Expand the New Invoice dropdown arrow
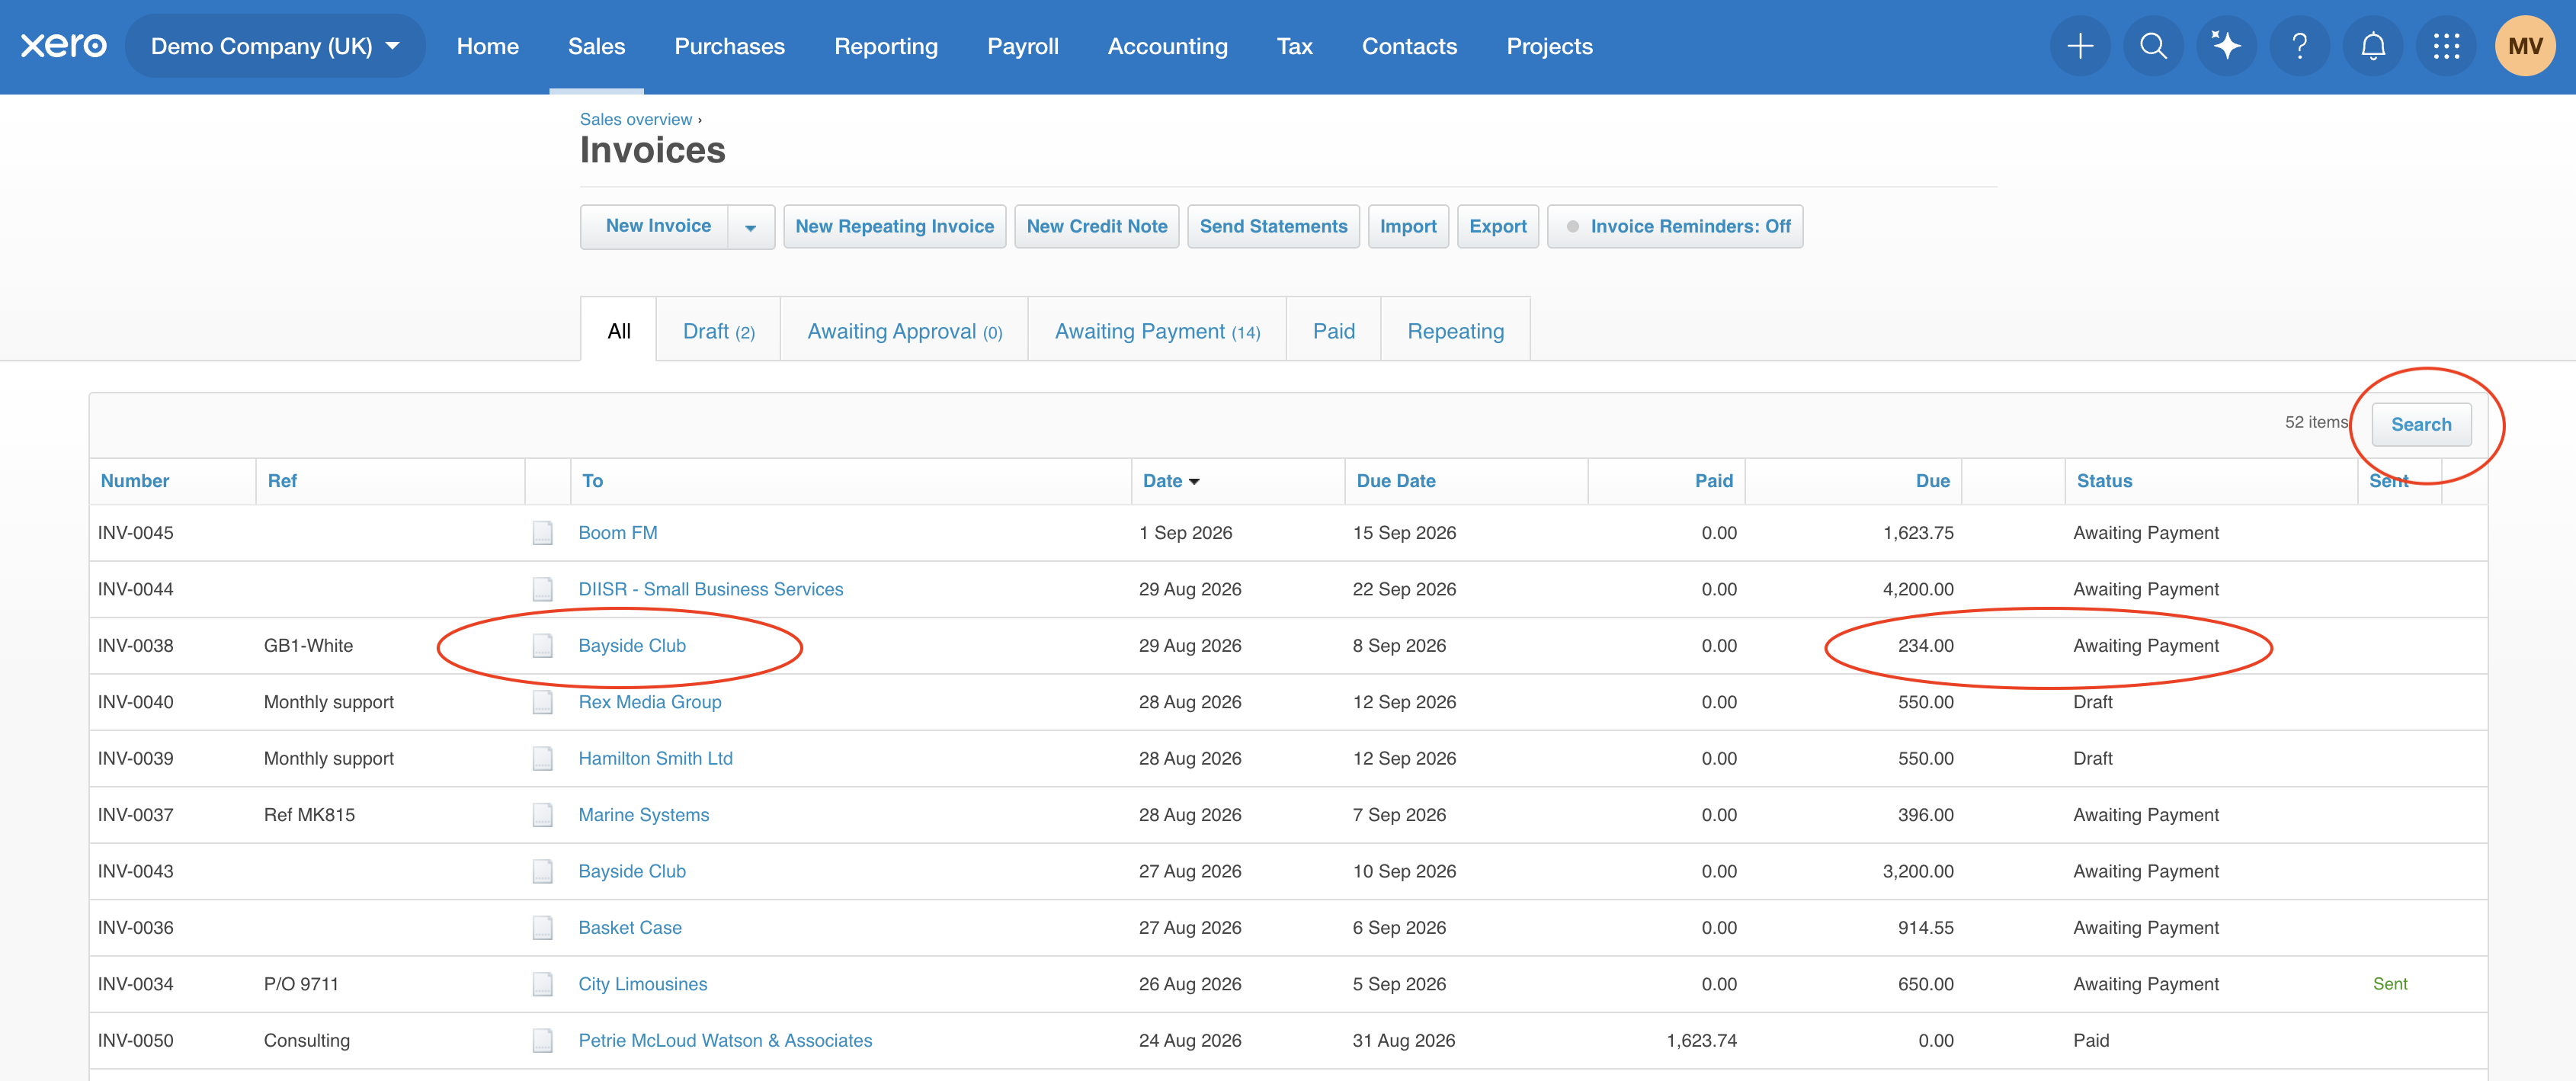 (751, 227)
